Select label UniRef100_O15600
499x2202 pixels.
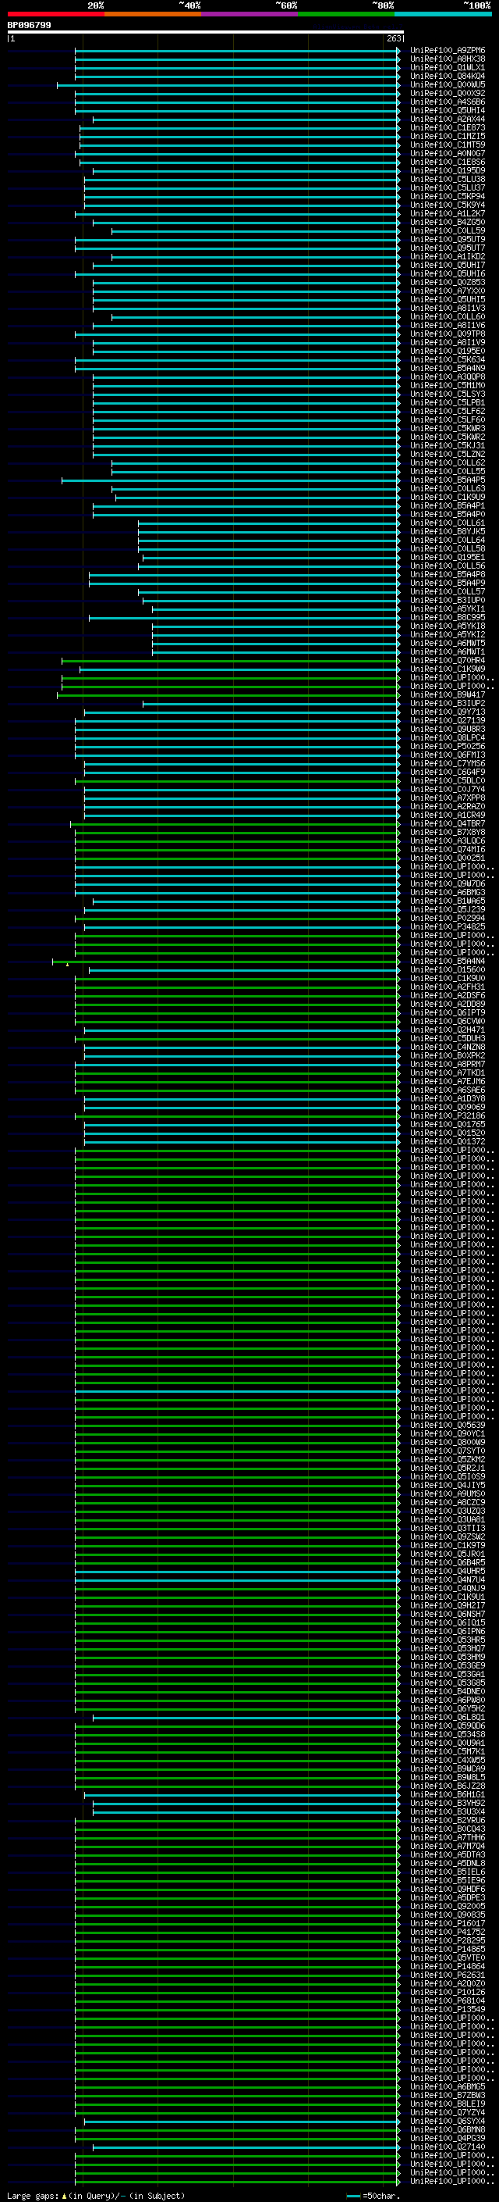pos(447,969)
